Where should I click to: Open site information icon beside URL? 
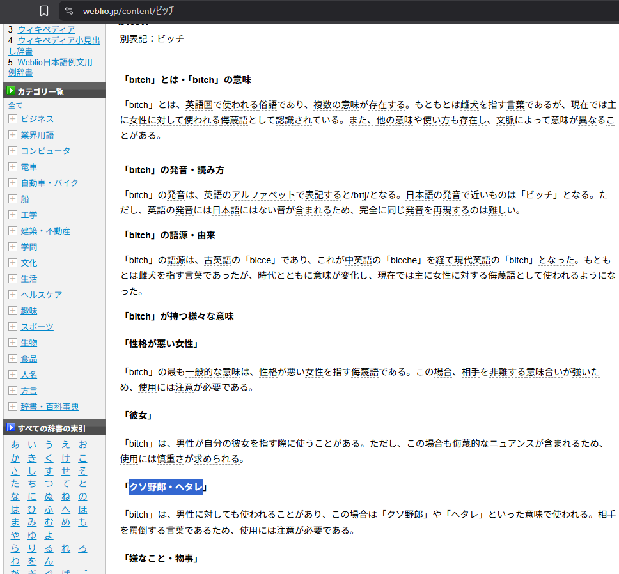(69, 11)
